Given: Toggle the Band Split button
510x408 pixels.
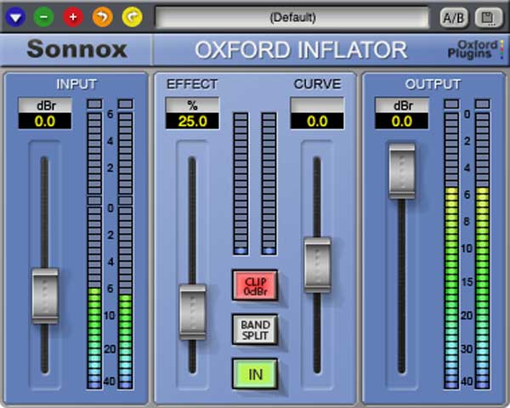Looking at the screenshot, I should [255, 330].
